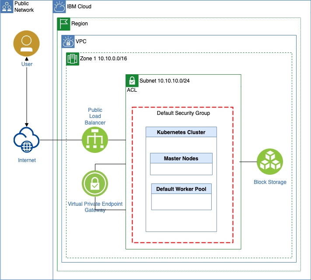311x280 pixels.
Task: Click the Master Nodes box header
Action: [181, 158]
